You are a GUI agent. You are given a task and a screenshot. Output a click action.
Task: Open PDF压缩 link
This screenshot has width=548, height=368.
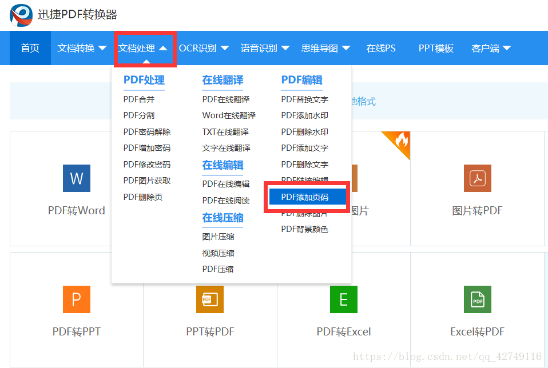pyautogui.click(x=218, y=269)
